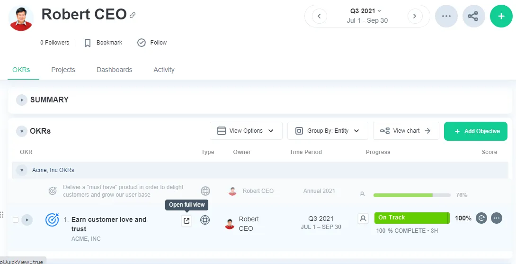The image size is (516, 264).
Task: Click the View chart button
Action: click(x=406, y=131)
